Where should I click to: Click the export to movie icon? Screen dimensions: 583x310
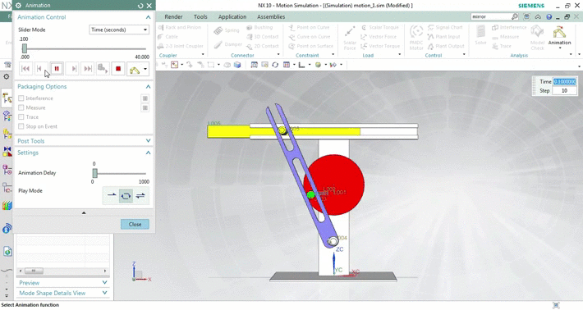(x=103, y=69)
